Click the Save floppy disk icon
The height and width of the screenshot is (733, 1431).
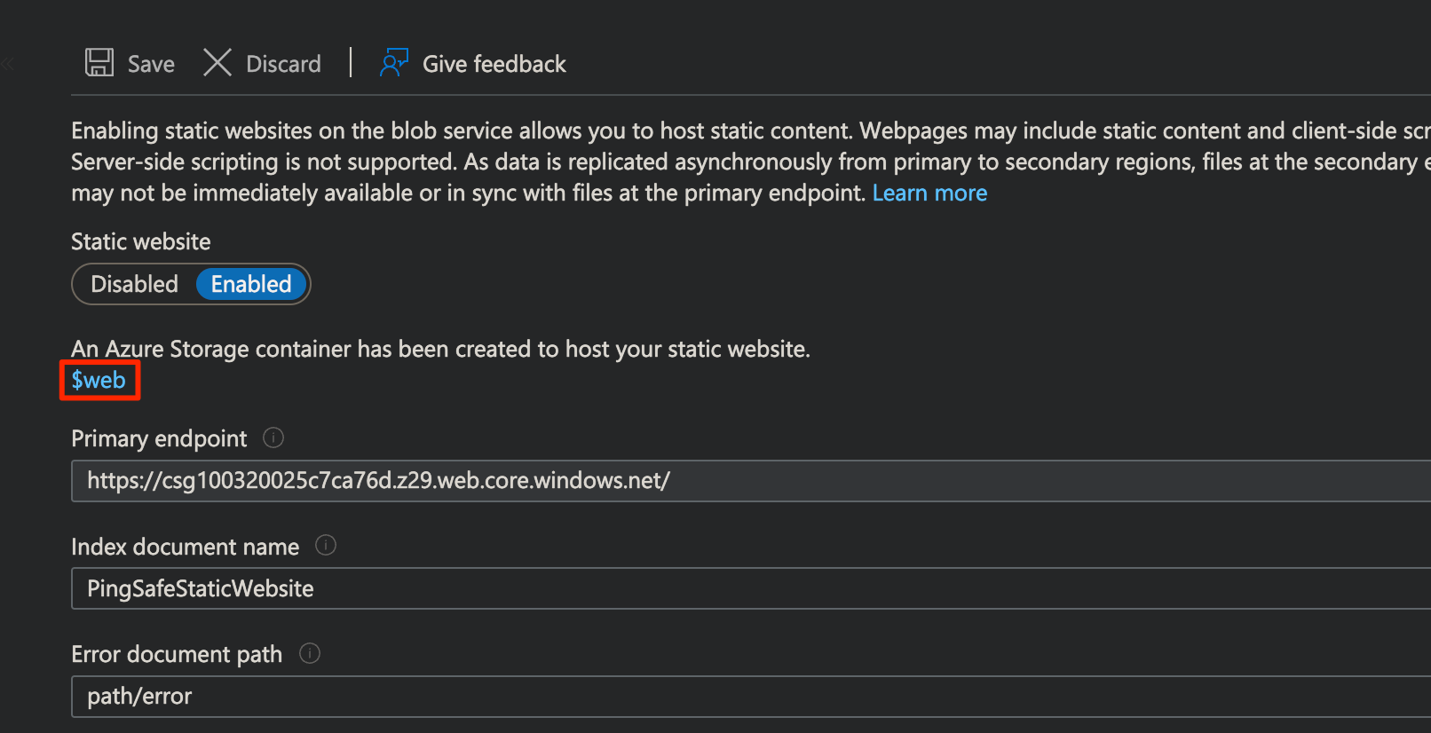99,63
